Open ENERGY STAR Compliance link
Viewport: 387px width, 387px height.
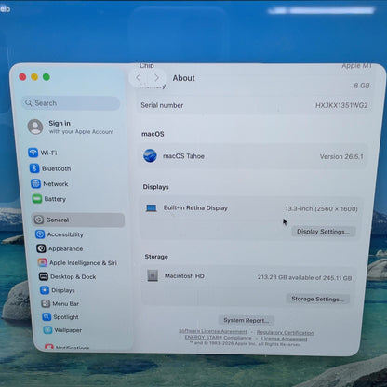218,338
